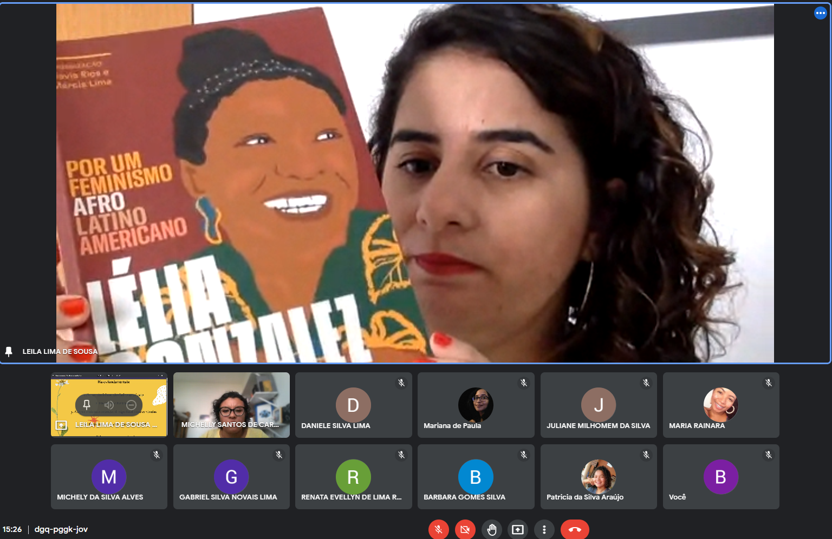Image resolution: width=832 pixels, height=539 pixels.
Task: Click the presentation icon on Leila's shared-screen tile
Action: coord(61,425)
